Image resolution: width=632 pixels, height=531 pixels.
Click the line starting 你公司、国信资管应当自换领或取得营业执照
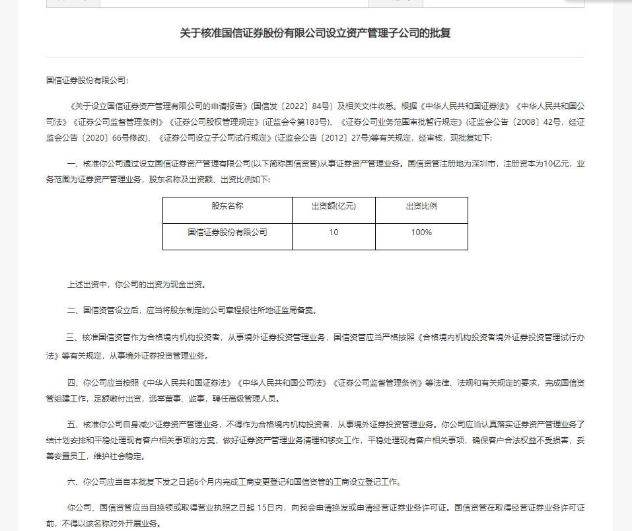coord(315,516)
